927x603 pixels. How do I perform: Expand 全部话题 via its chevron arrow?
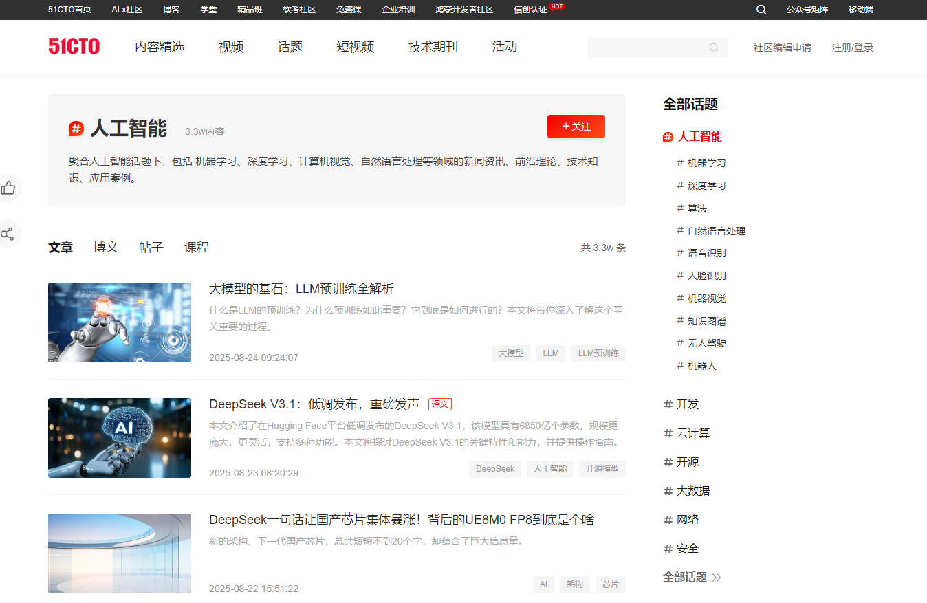[718, 578]
